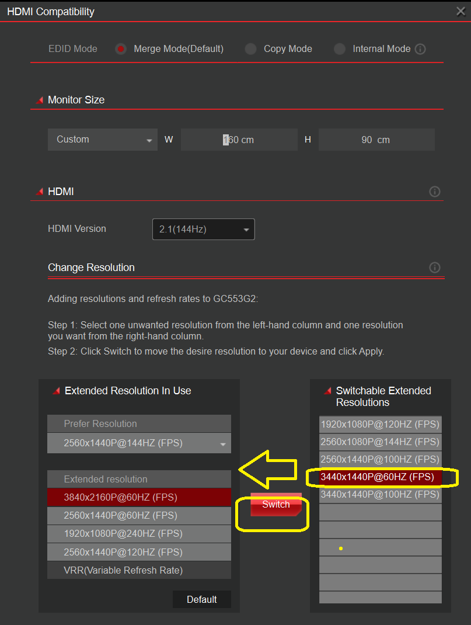Click the info icon beside Internal Mode

click(420, 49)
